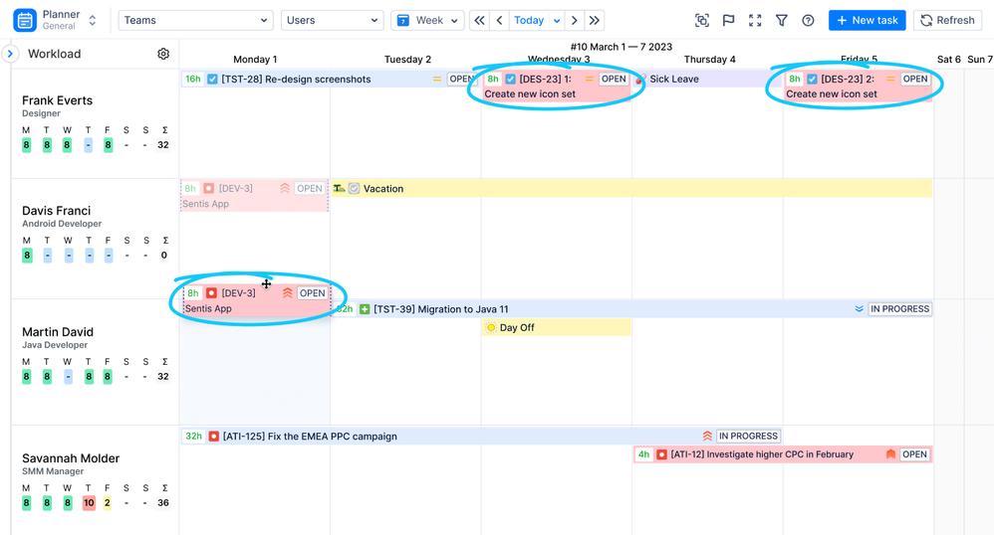This screenshot has width=994, height=535.
Task: Click highest priority arrows on dragged DEV-3 card
Action: coord(287,293)
